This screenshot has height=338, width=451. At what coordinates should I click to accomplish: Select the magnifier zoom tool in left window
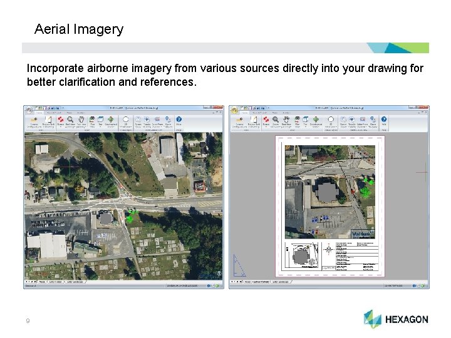(70, 120)
